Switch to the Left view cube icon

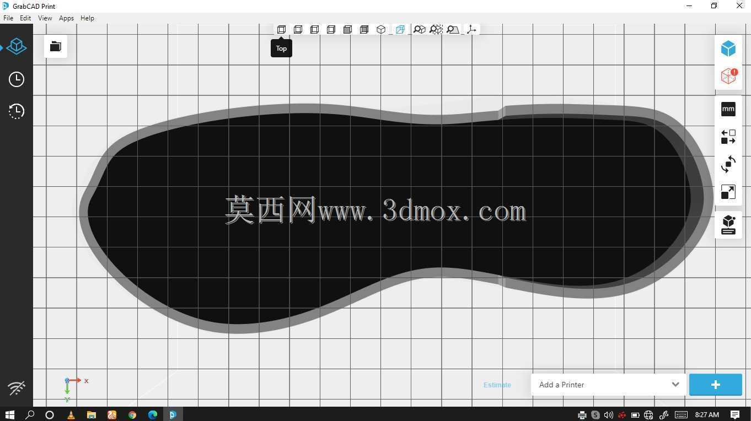point(314,29)
